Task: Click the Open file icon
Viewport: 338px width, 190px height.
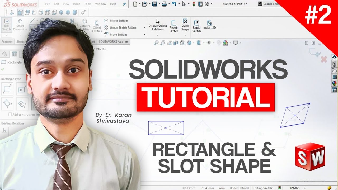Action: pos(144,4)
